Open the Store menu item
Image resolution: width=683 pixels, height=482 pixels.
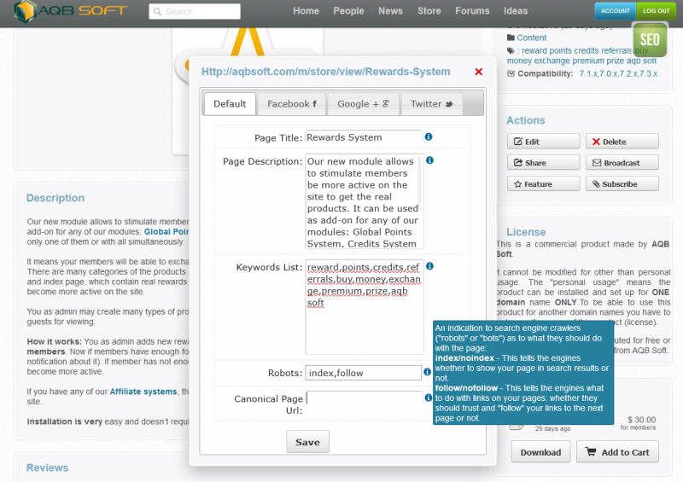point(429,11)
